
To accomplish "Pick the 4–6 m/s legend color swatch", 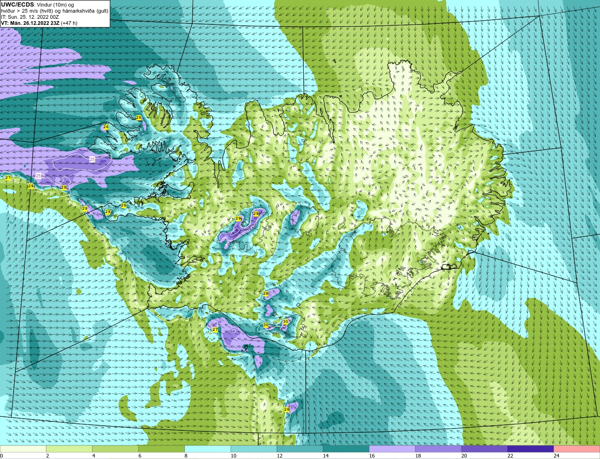I will pos(116,449).
